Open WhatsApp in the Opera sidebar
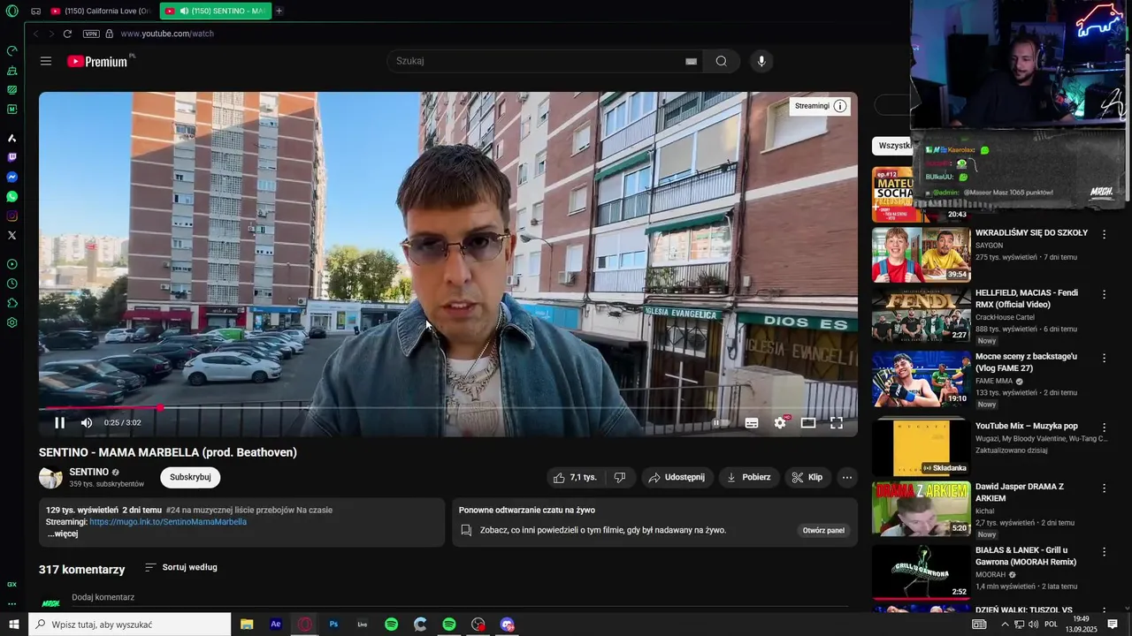1132x636 pixels. click(x=11, y=197)
